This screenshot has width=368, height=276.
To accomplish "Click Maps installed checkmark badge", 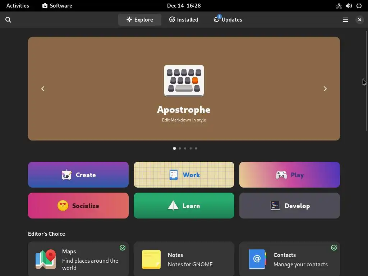I will point(123,248).
